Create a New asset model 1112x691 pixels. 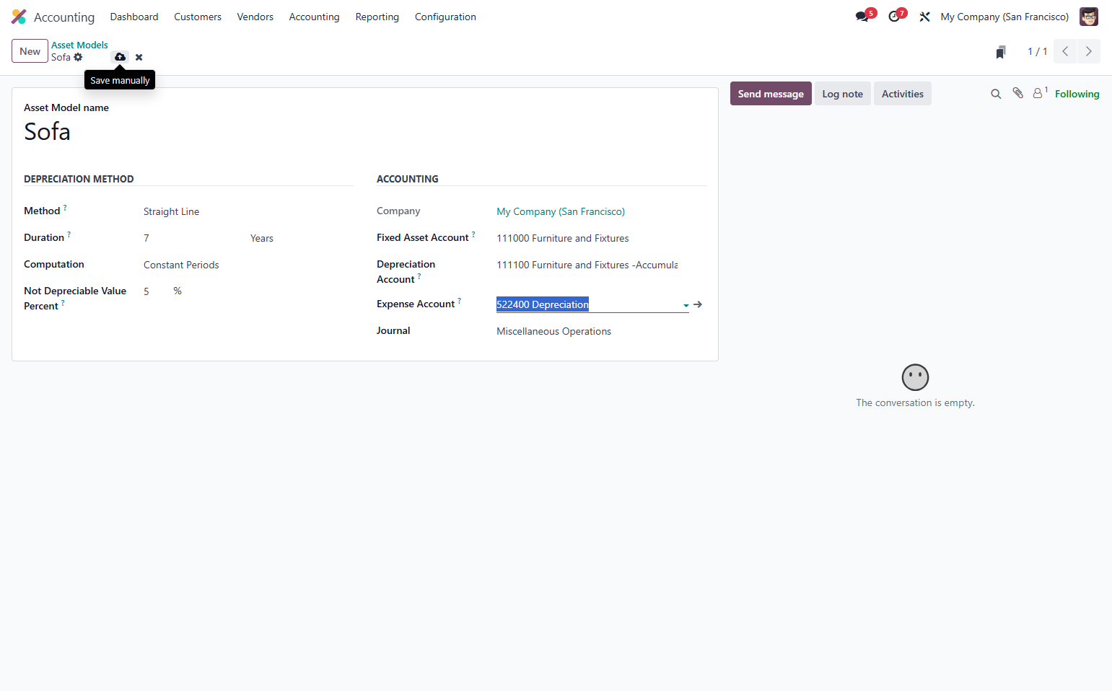(x=30, y=51)
